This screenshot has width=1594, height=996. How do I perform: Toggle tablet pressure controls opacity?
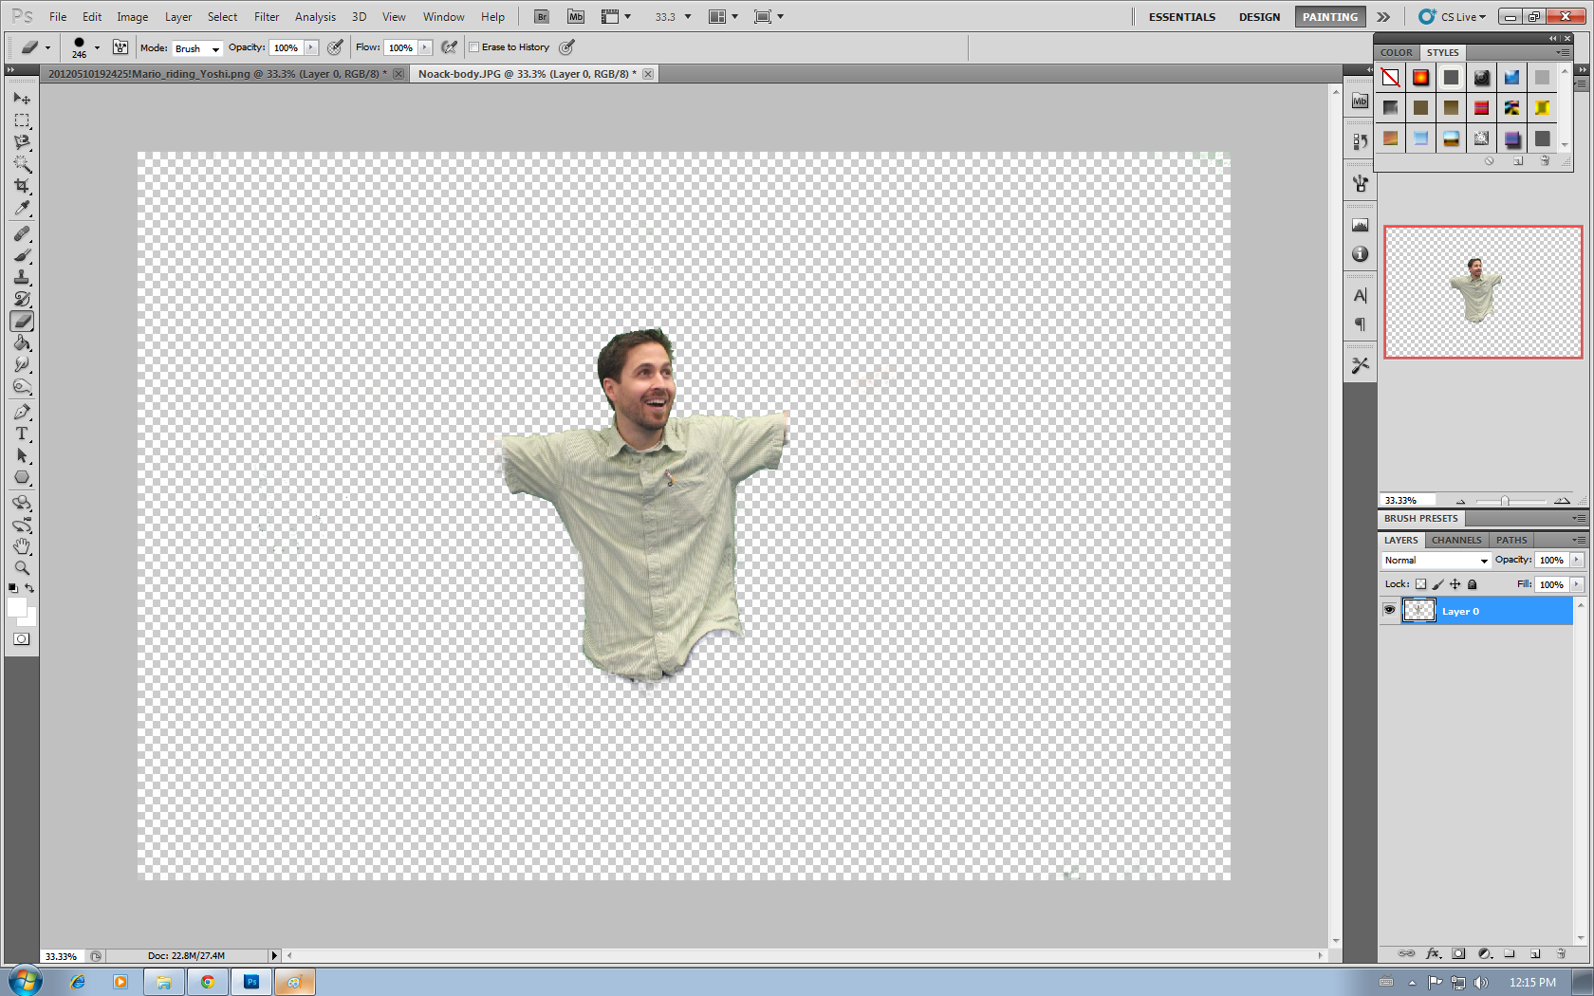coord(335,47)
